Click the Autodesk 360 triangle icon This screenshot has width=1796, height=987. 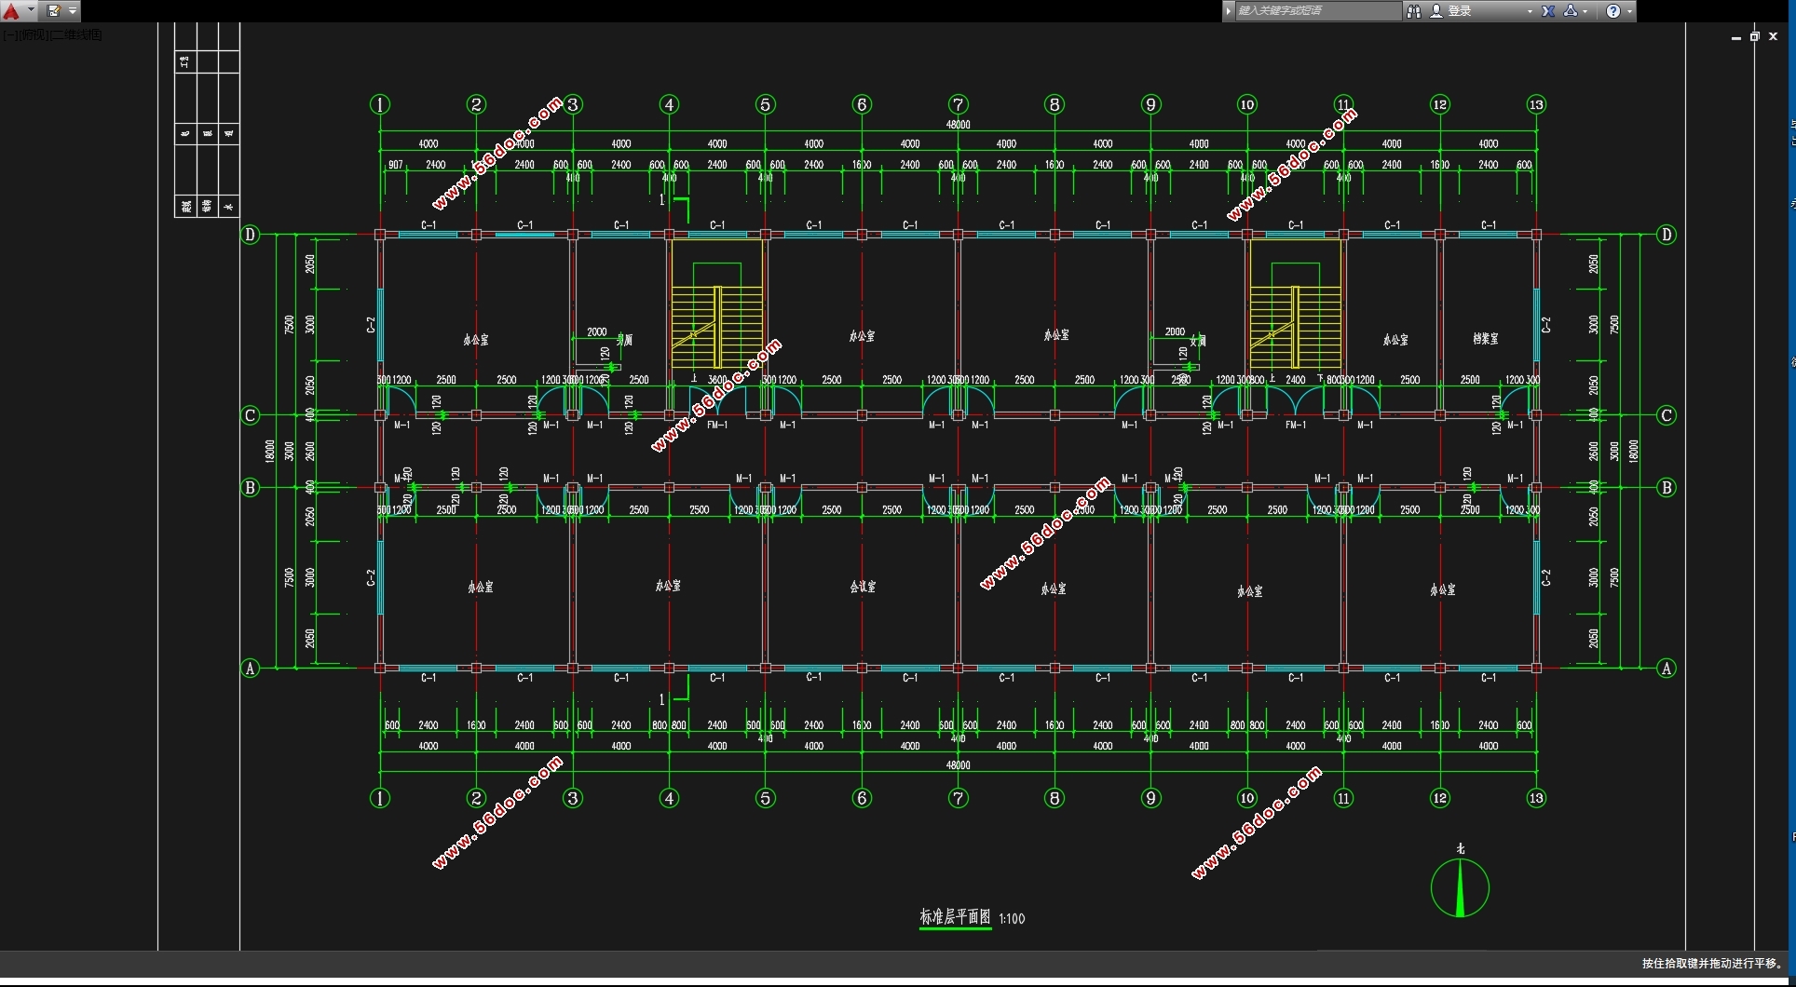[x=1571, y=11]
